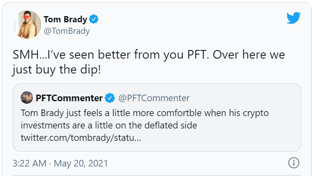Open PFTCommenter's small avatar
The image size is (312, 176).
point(27,98)
